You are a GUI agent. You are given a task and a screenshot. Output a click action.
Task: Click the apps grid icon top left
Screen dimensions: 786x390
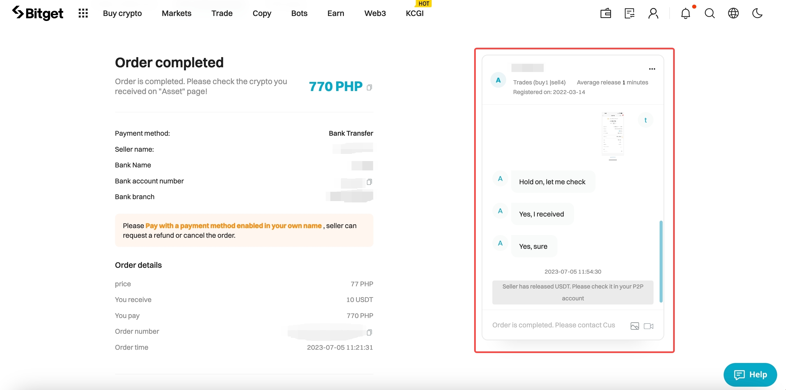point(82,12)
